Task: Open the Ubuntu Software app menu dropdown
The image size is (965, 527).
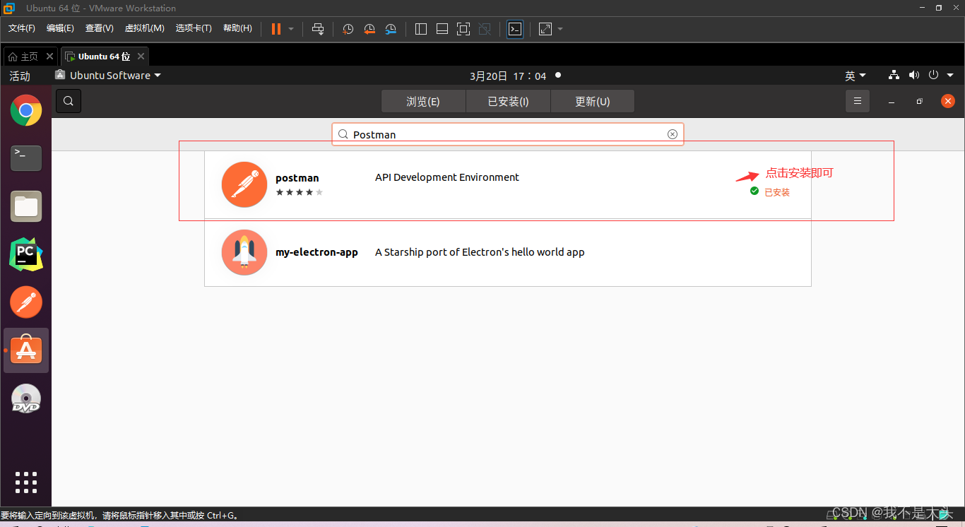Action: click(x=108, y=76)
